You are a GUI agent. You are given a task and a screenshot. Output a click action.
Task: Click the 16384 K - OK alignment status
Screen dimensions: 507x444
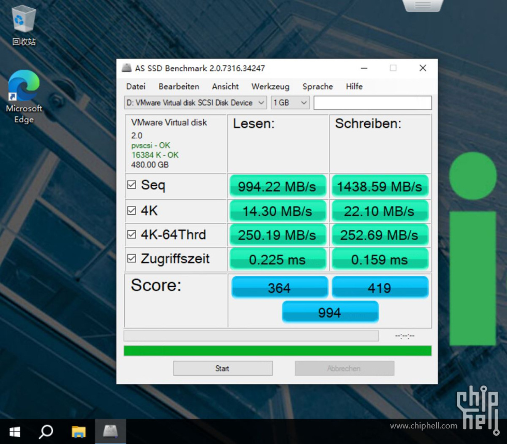pyautogui.click(x=155, y=155)
